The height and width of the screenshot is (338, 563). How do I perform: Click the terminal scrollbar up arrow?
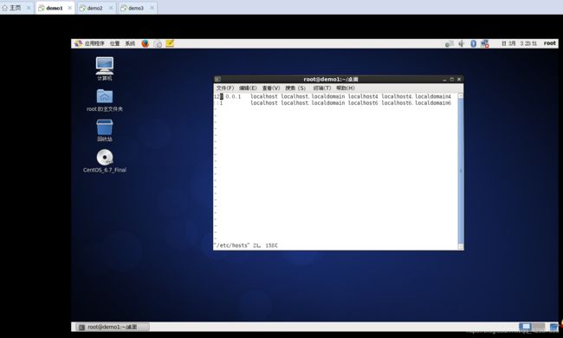click(461, 96)
